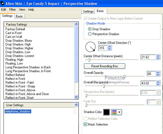Toggle Create Output In New Layer checkbox
Image resolution: width=163 pixels, height=134 pixels.
86,19
